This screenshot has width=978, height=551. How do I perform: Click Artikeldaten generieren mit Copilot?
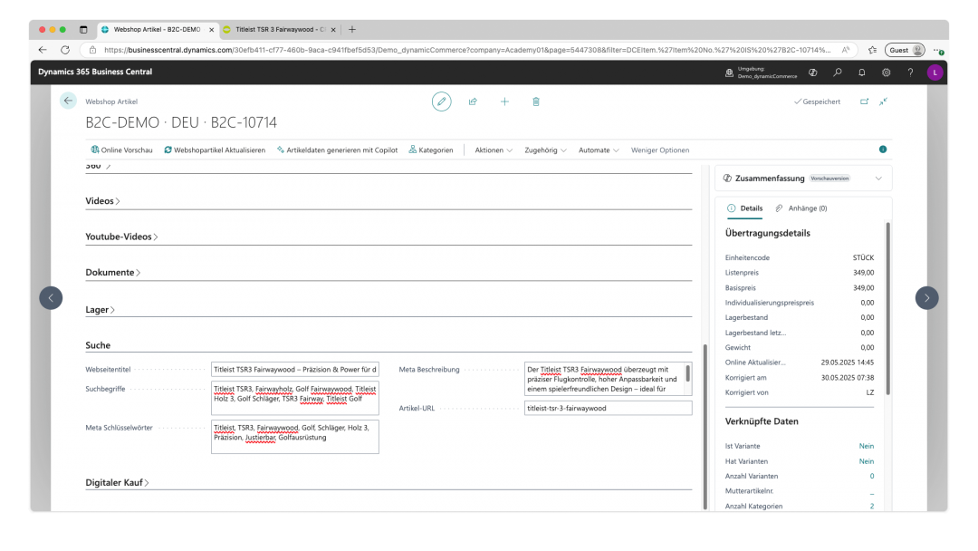[x=337, y=150]
